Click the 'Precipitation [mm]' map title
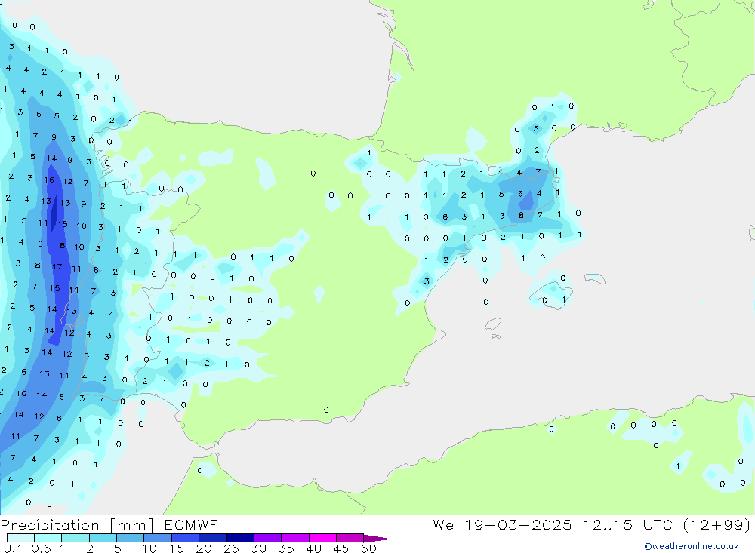This screenshot has width=755, height=553. click(x=77, y=525)
